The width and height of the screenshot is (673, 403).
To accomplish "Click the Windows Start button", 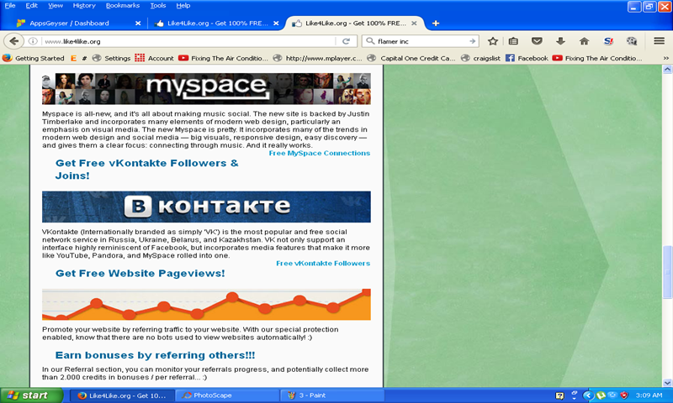I will pyautogui.click(x=28, y=395).
